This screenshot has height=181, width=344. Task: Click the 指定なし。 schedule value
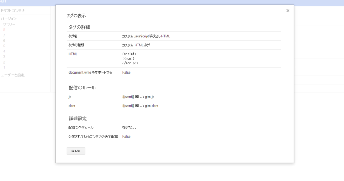coord(129,127)
